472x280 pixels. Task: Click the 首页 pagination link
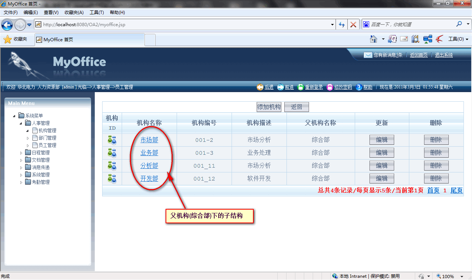pos(433,190)
